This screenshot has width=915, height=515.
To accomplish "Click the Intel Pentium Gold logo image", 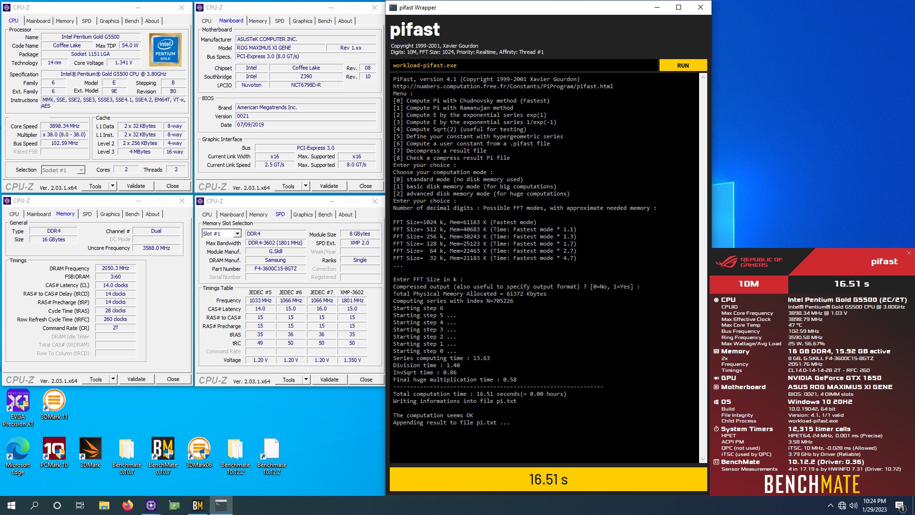I will click(x=165, y=50).
